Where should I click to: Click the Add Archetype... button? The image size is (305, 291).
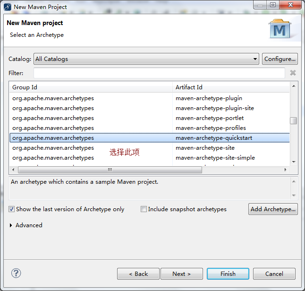pyautogui.click(x=273, y=209)
